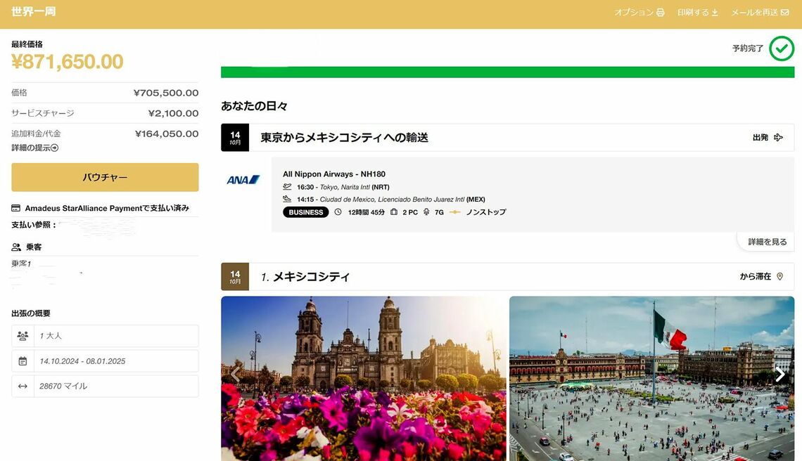Viewport: 802px width, 461px height.
Task: Click the envelope icon for メールを再送
Action: (784, 13)
